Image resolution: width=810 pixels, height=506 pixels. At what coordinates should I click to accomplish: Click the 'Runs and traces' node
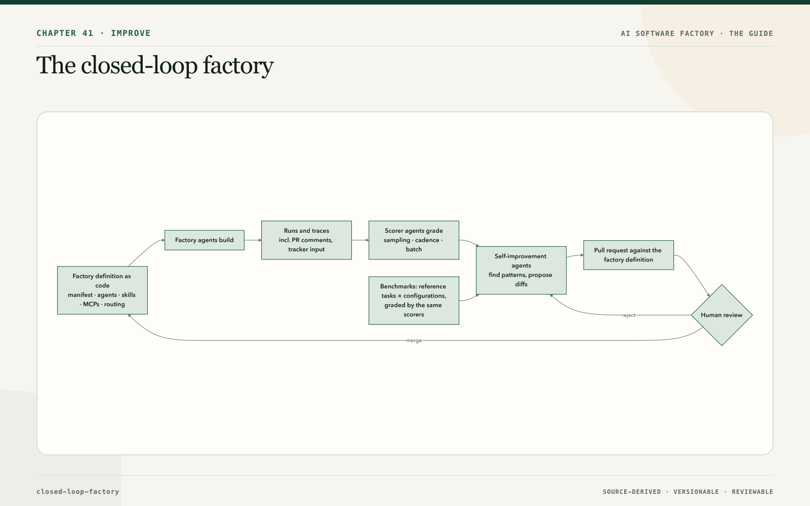click(306, 240)
